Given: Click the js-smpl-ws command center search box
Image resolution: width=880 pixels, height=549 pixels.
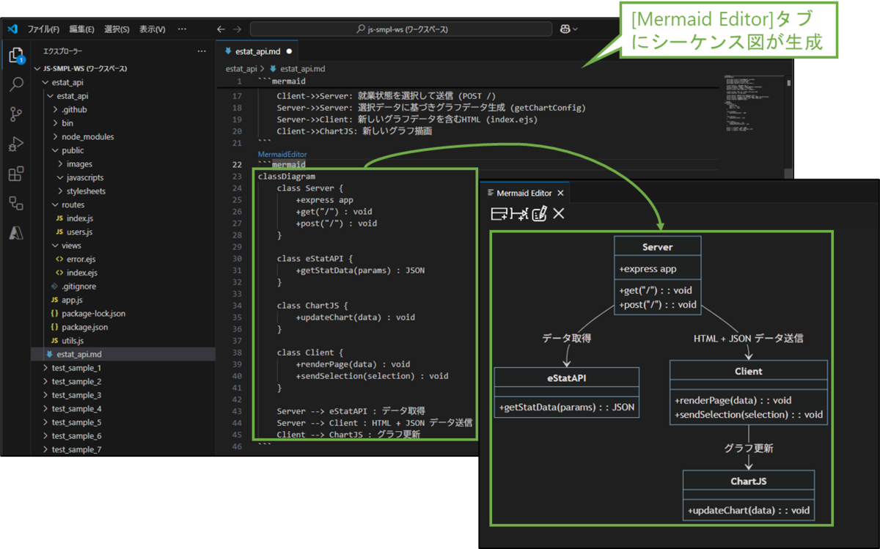Looking at the screenshot, I should (x=402, y=29).
